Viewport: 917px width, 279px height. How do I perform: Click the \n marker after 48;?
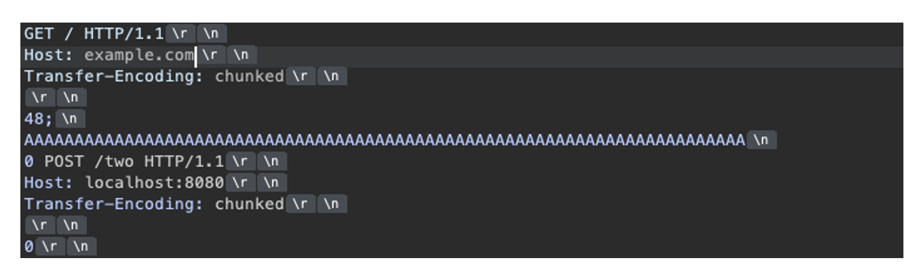70,119
